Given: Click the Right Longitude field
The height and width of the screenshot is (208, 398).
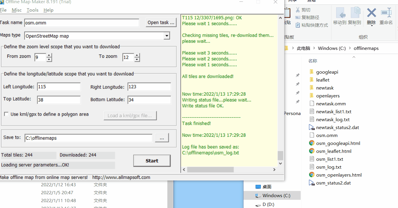Looking at the screenshot, I should pyautogui.click(x=149, y=87).
